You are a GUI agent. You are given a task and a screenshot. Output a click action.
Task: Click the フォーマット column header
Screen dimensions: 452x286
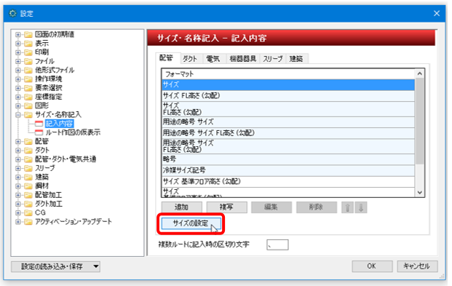(288, 74)
